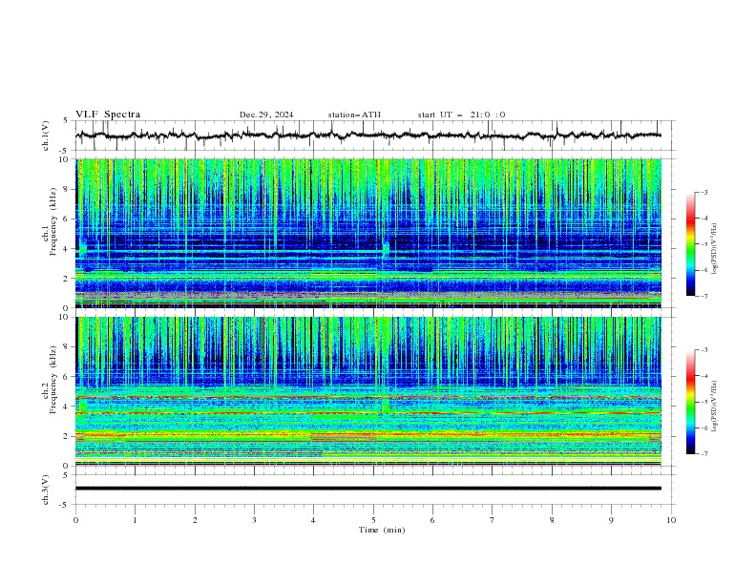This screenshot has width=756, height=584.
Task: Click the "-7" label on ch.2 color bar
Action: pos(703,454)
